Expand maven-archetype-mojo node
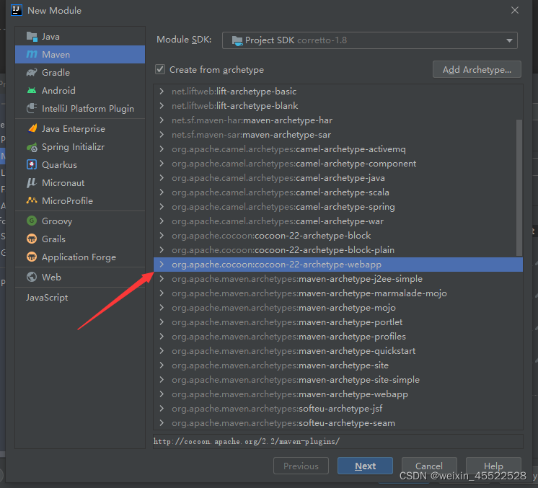The width and height of the screenshot is (538, 488). click(162, 308)
